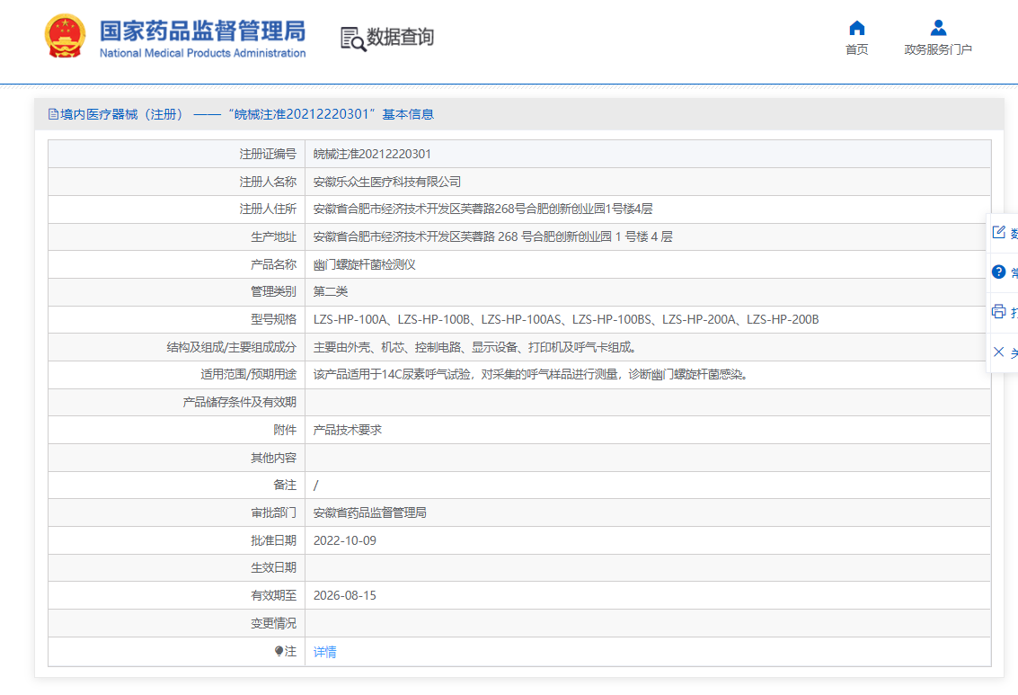Click the 结构及组成/主要组成成分 label

[231, 347]
